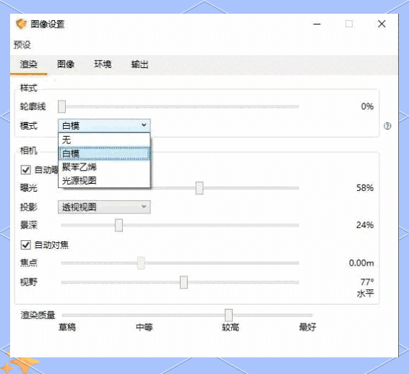409x374 pixels.
Task: Toggle the 自动对焦 checkbox
Action: coord(26,245)
